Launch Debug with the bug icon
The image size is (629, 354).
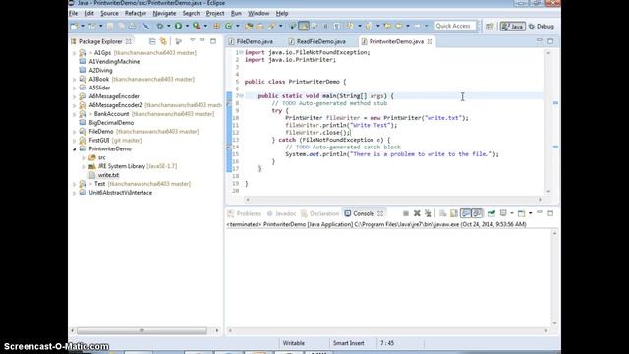[160, 27]
